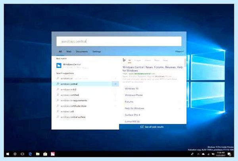Select the Bing preview All tab
Viewport: 238px width, 161px height.
(129, 60)
